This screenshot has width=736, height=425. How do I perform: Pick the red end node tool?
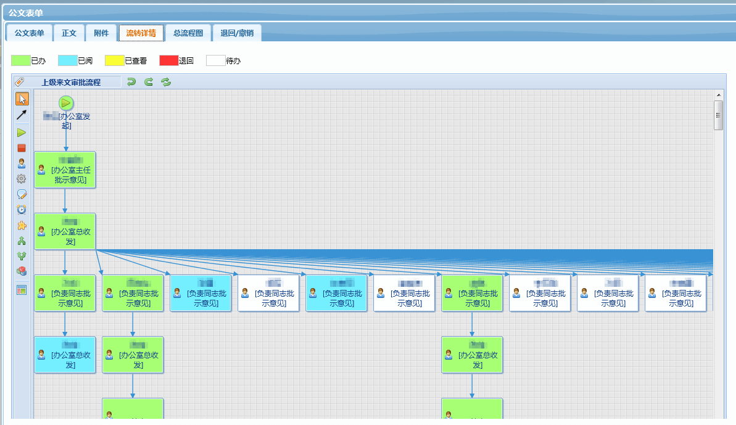click(22, 147)
